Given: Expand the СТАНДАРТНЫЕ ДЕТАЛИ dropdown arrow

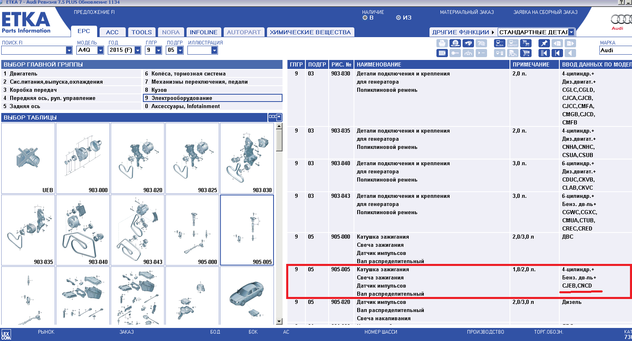Looking at the screenshot, I should 571,32.
